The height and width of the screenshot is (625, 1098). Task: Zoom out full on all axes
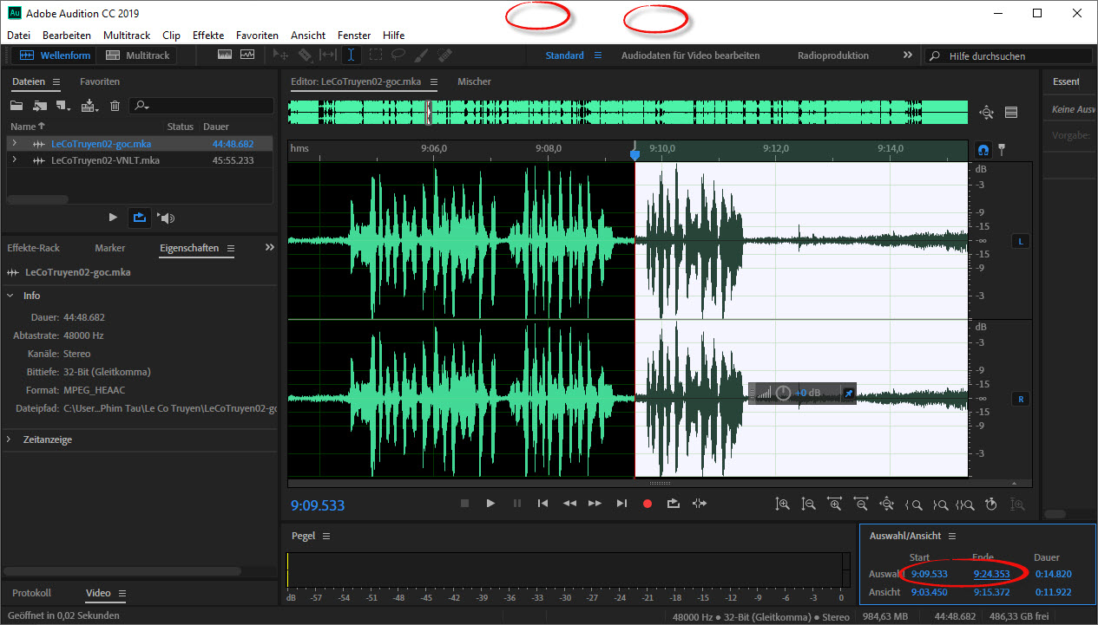pyautogui.click(x=887, y=504)
